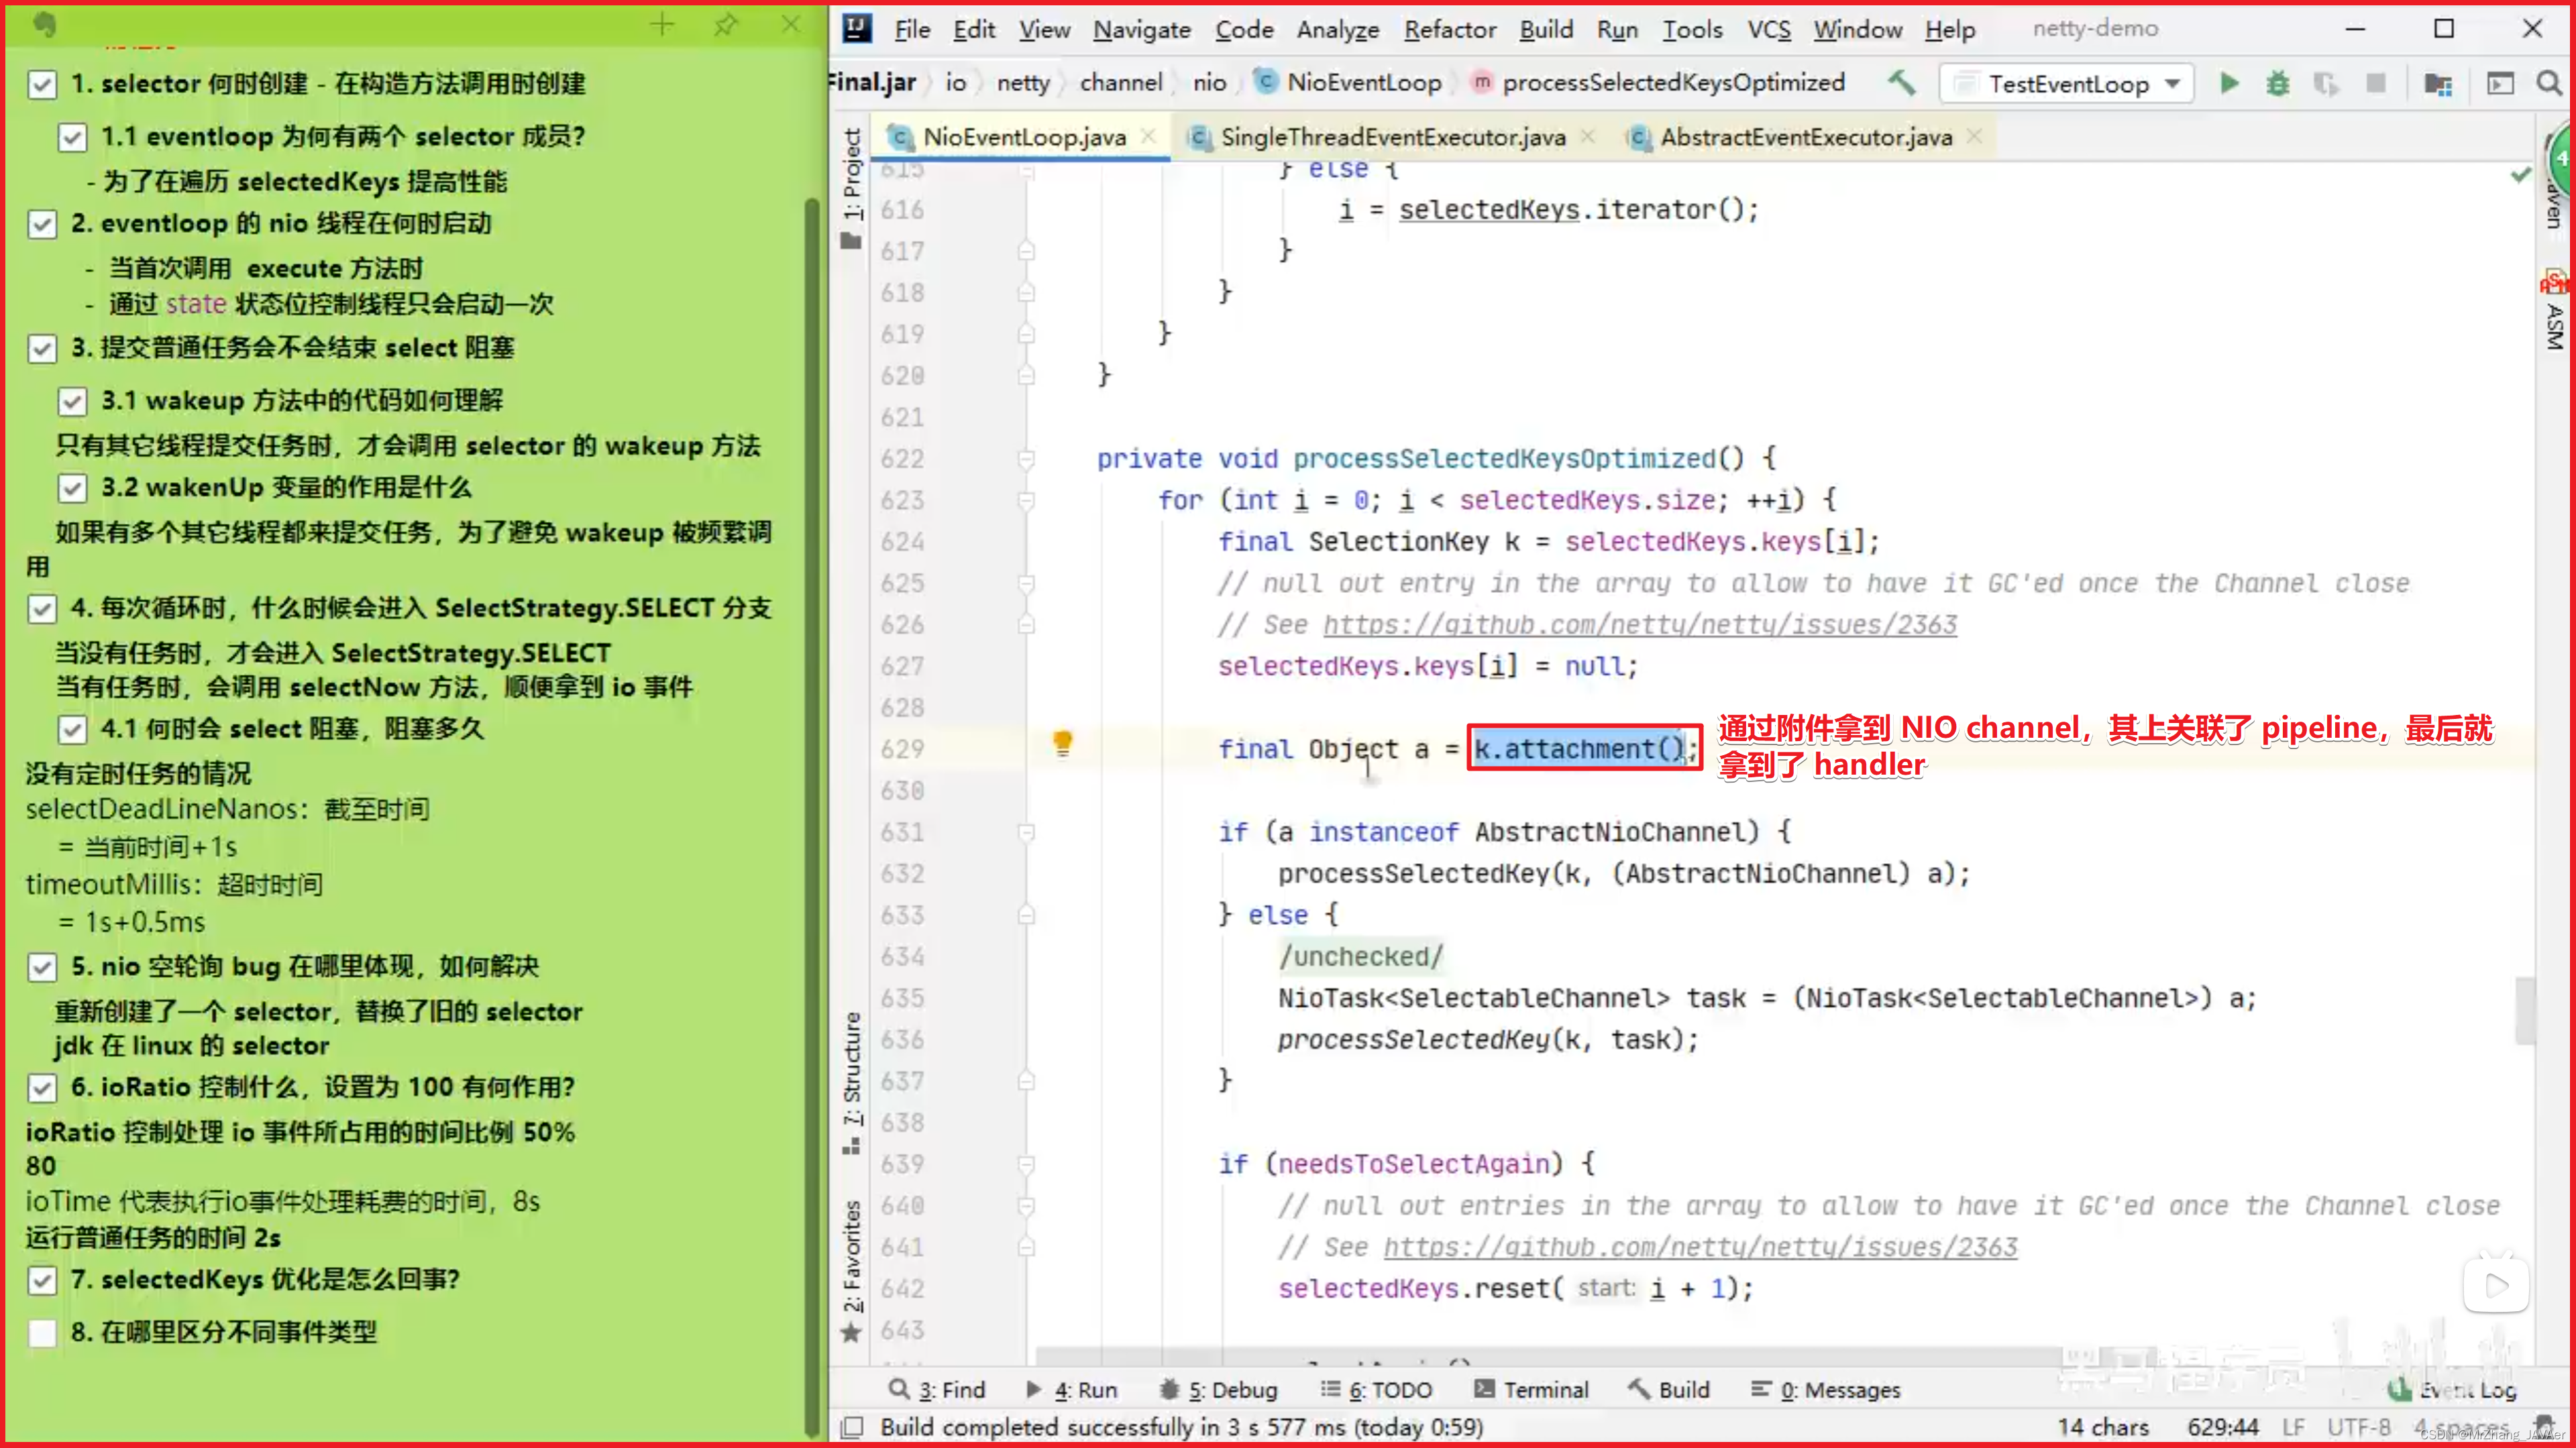This screenshot has height=1448, width=2576.
Task: Toggle fold end marker at line 637
Action: [1026, 1081]
